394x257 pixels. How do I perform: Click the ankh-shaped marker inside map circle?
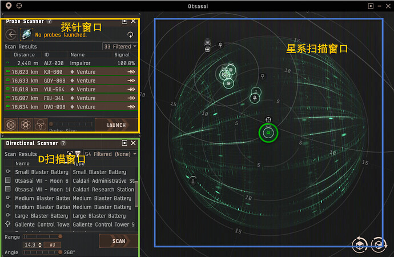coord(255,98)
